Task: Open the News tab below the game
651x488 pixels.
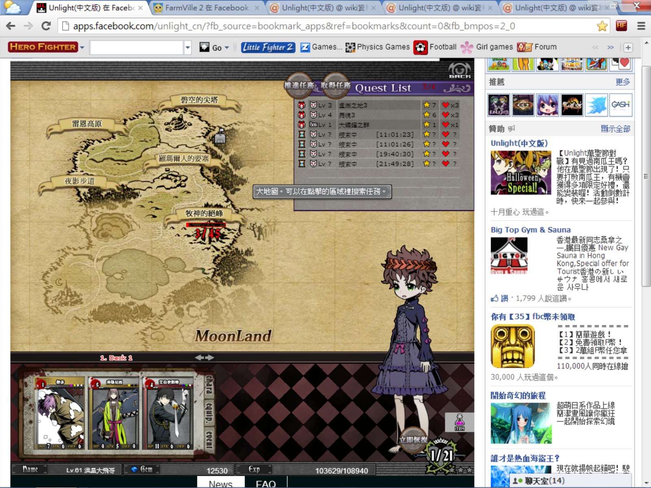Action: coord(221,483)
